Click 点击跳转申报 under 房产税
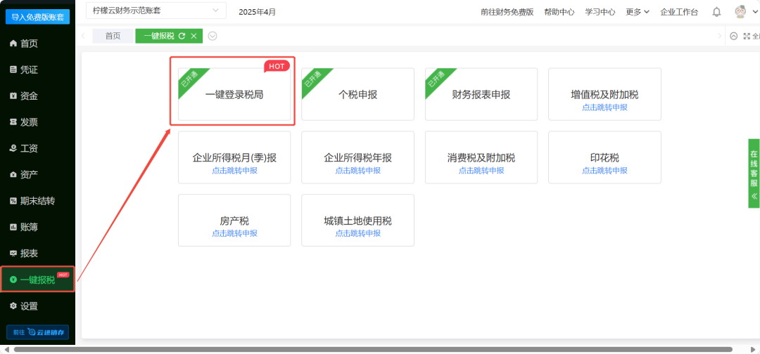760x354 pixels. point(234,233)
